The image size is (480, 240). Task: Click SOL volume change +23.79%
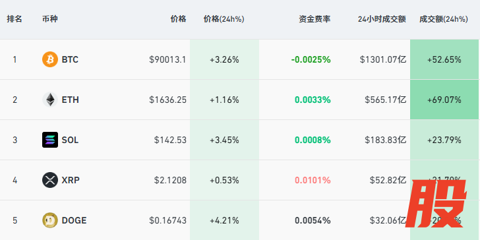point(444,140)
